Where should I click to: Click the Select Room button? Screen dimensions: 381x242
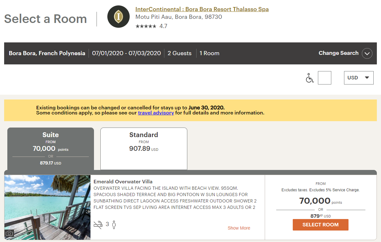(320, 225)
